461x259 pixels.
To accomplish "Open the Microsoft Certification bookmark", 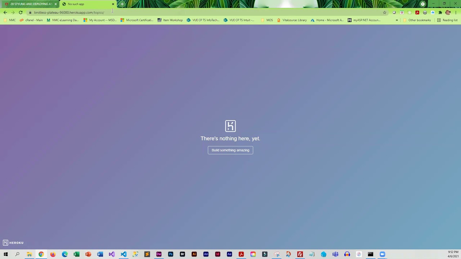I will [x=137, y=20].
